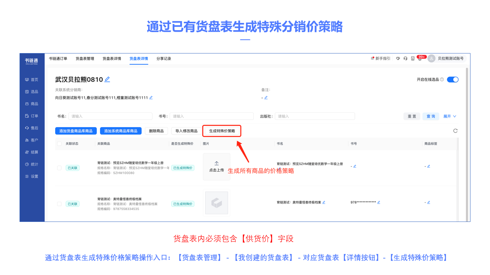Open 新手指引 guide

coord(381,58)
